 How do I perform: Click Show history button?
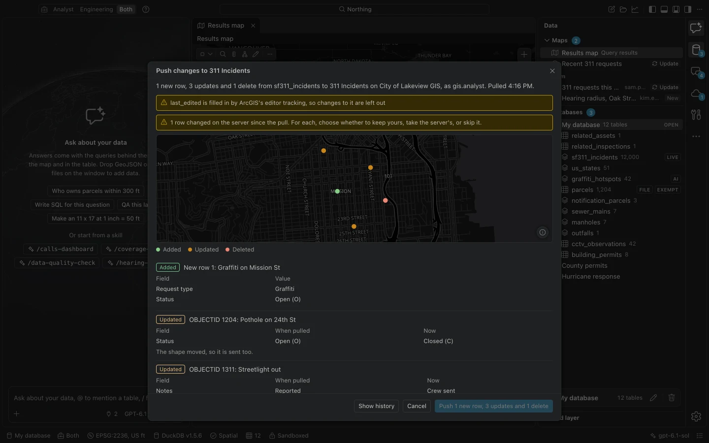(377, 406)
